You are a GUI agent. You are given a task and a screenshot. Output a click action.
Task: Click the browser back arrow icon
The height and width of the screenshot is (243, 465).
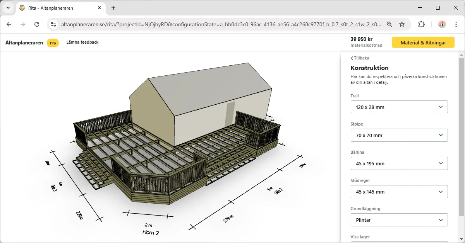pos(9,24)
